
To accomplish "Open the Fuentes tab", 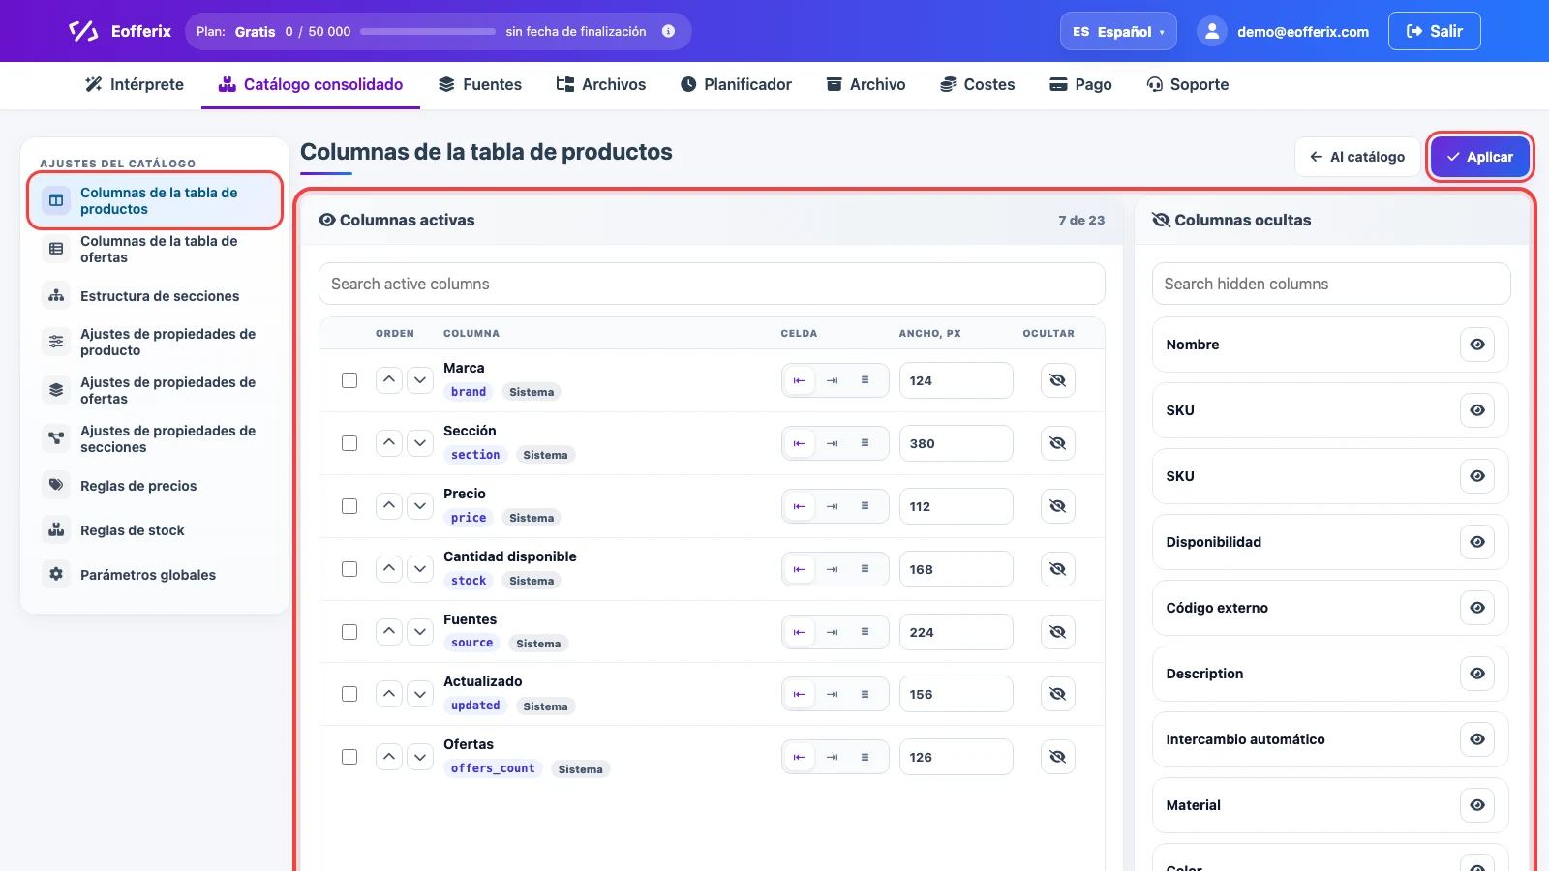I will (480, 84).
